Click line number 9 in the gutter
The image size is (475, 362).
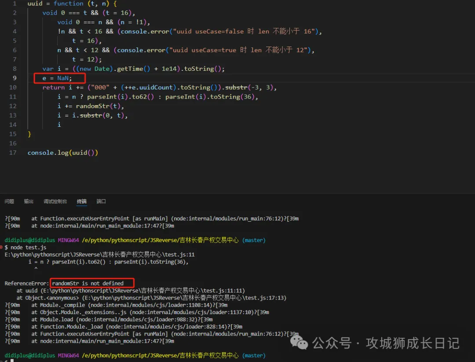(15, 78)
